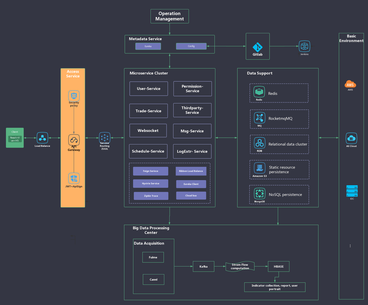
Task: Select the API Gateway icon
Action: point(74,140)
